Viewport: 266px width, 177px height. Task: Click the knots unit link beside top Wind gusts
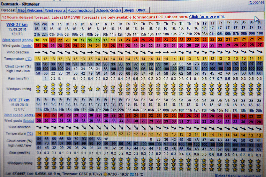click(27, 46)
